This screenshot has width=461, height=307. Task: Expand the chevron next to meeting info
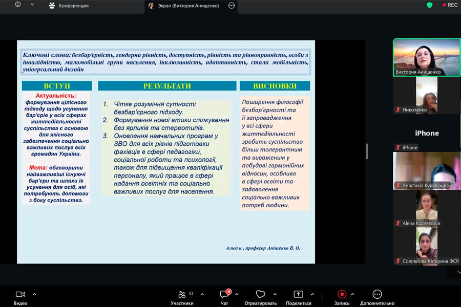32,5
